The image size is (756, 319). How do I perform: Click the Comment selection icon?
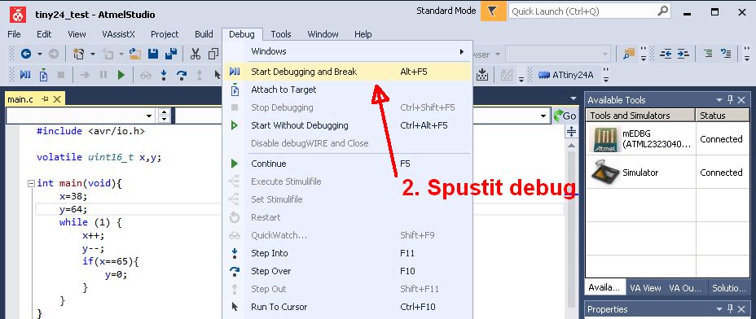coord(708,54)
